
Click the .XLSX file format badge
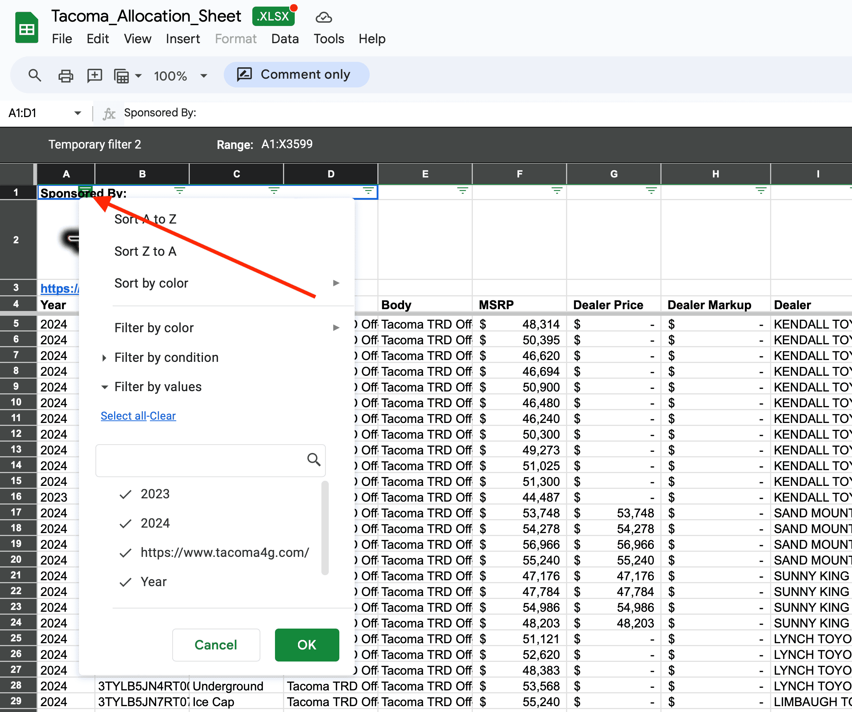click(x=274, y=16)
